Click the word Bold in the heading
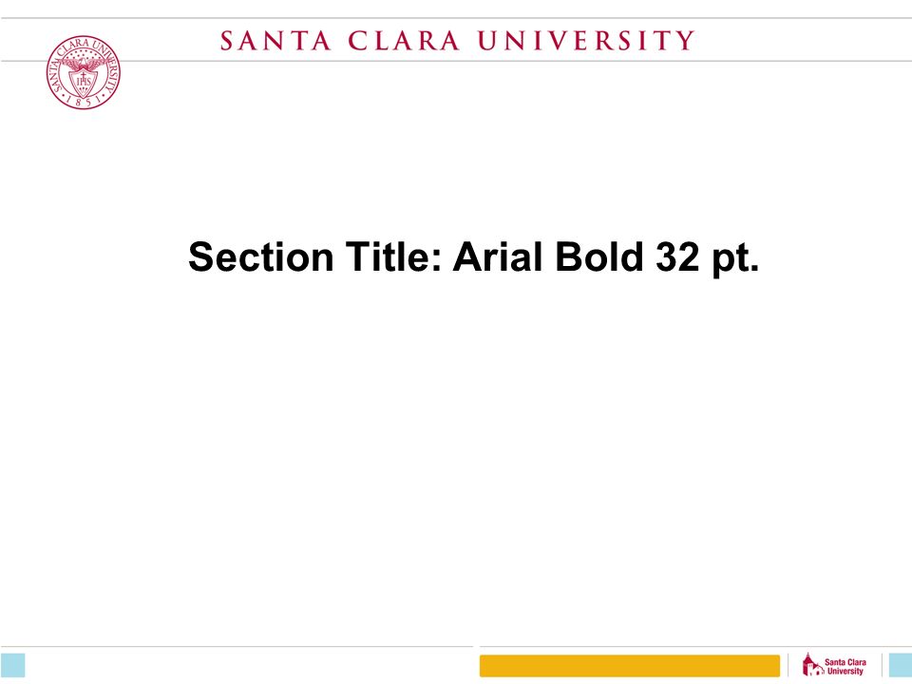This screenshot has width=912, height=684. click(599, 256)
